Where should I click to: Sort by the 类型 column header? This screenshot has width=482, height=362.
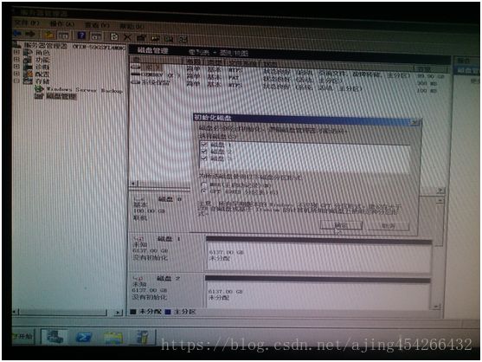215,62
